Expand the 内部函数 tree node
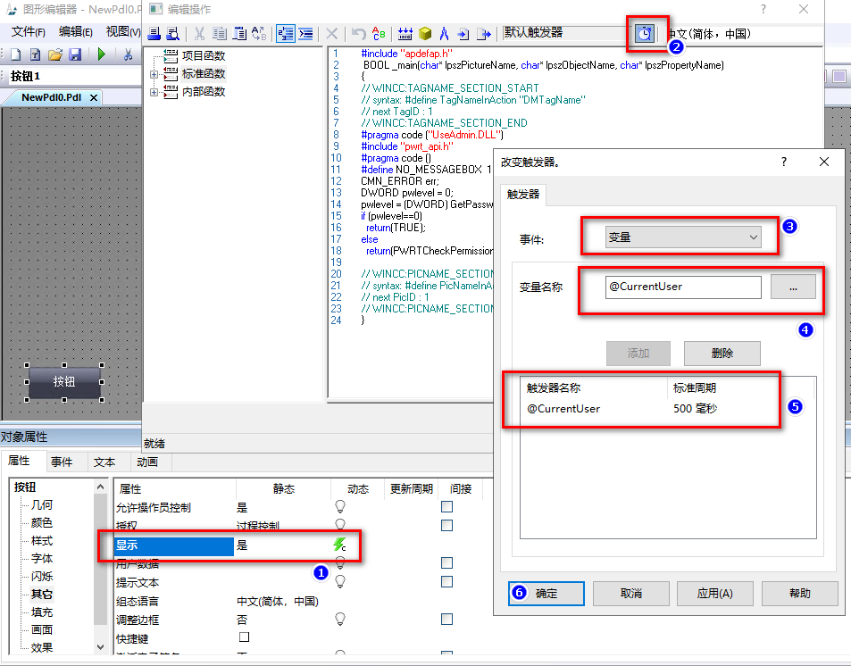 point(154,91)
